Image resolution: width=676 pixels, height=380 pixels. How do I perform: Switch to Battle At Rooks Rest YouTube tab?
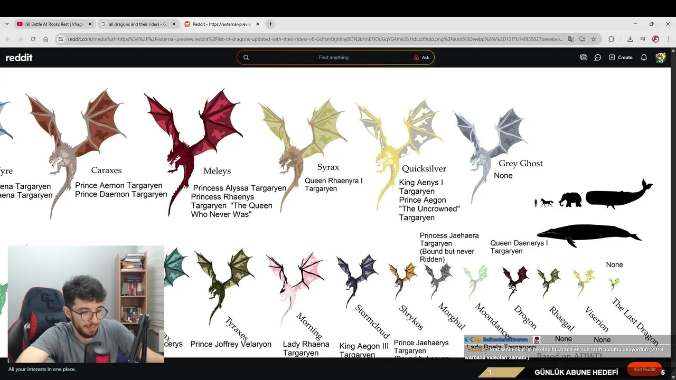(x=54, y=24)
